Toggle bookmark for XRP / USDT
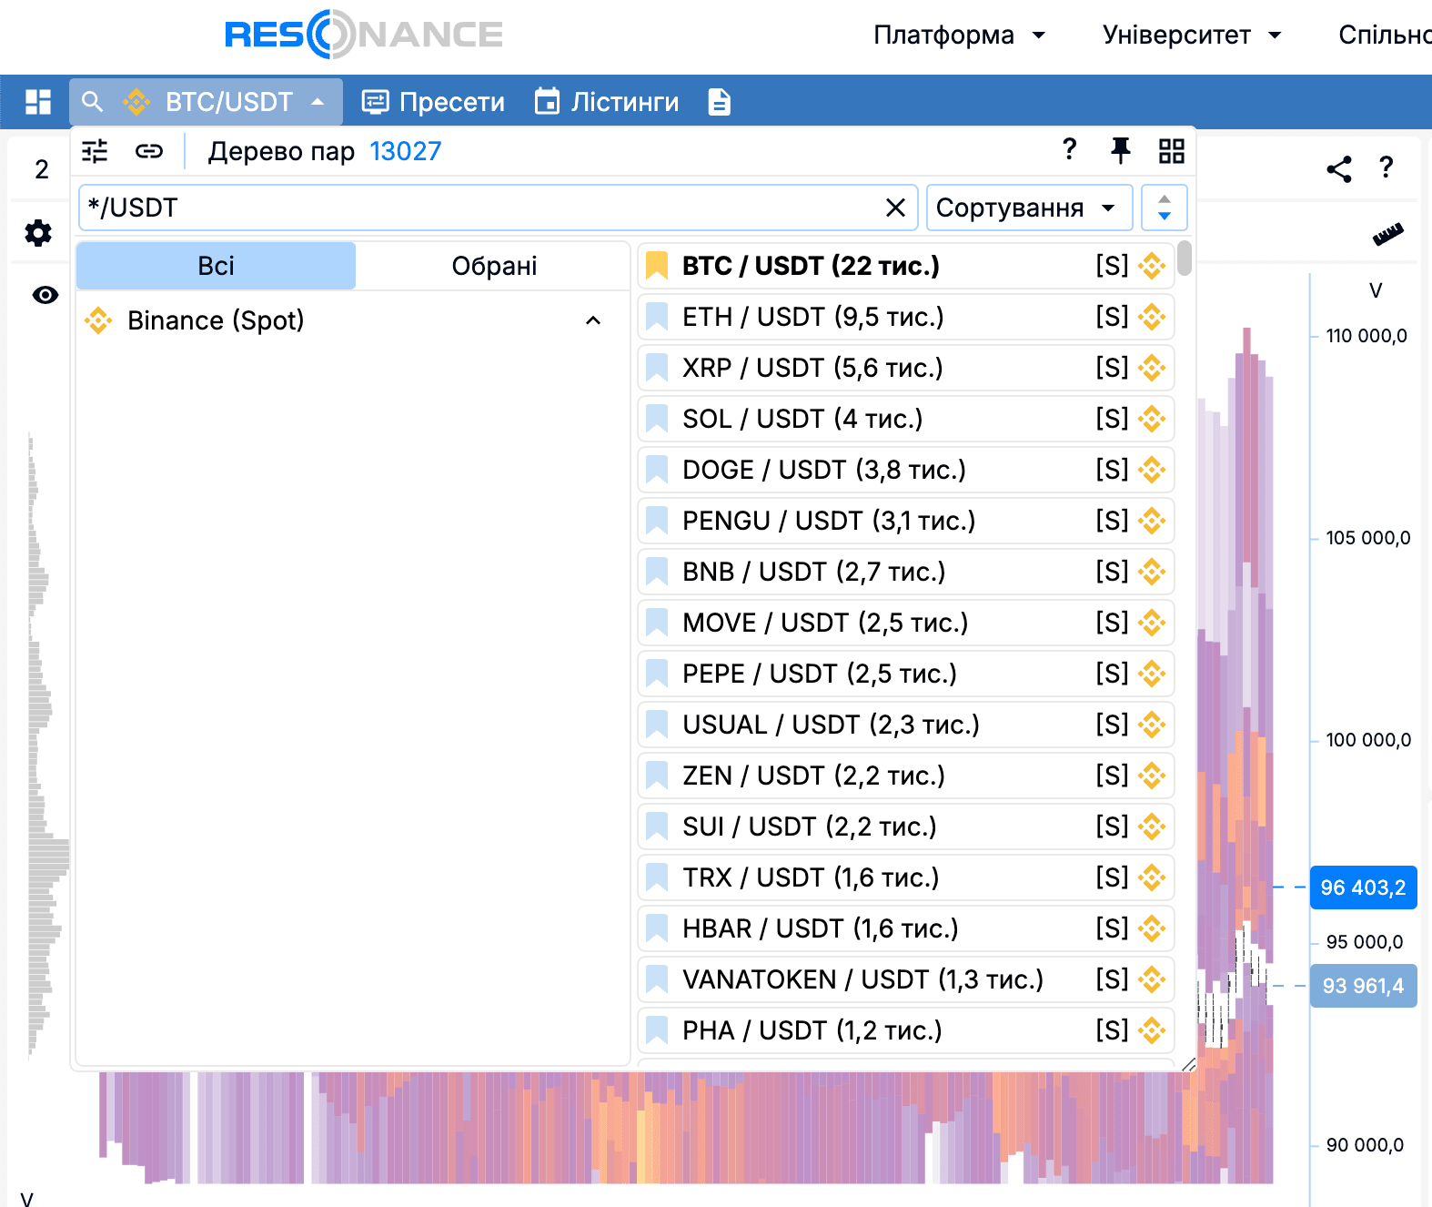The height and width of the screenshot is (1207, 1432). point(657,368)
